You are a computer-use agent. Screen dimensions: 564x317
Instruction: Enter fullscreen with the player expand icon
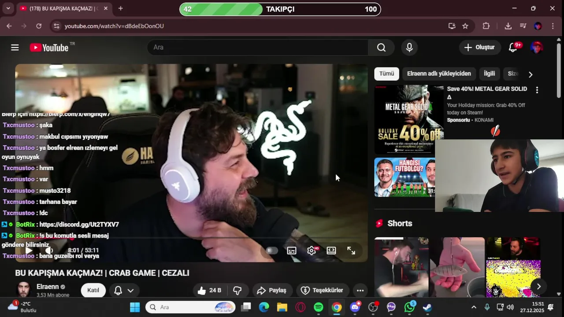pyautogui.click(x=351, y=251)
